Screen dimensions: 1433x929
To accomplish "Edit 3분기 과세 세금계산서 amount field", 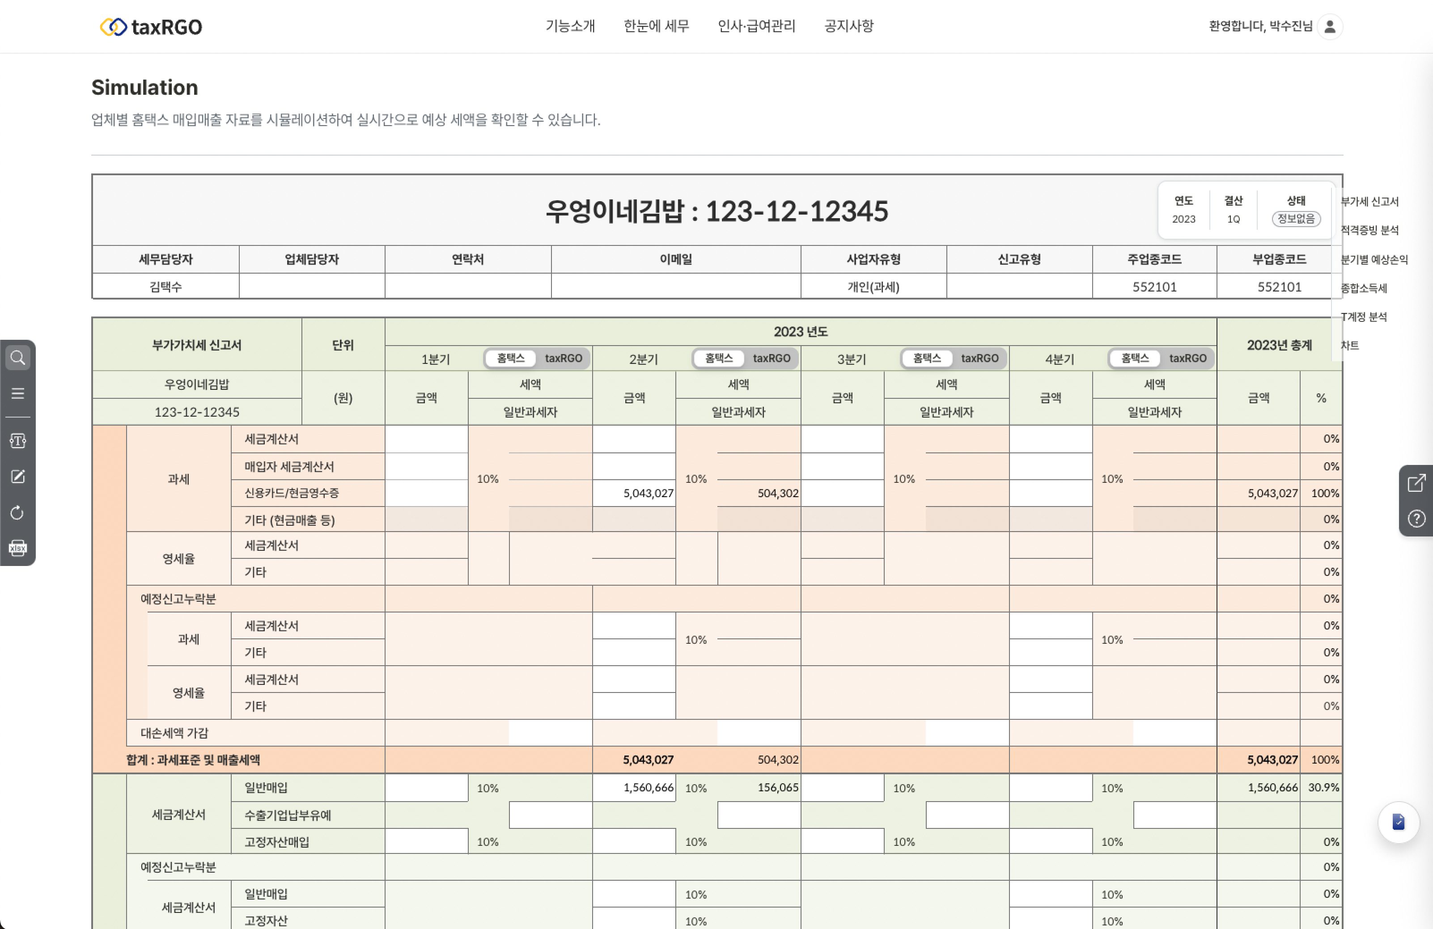I will [x=842, y=439].
